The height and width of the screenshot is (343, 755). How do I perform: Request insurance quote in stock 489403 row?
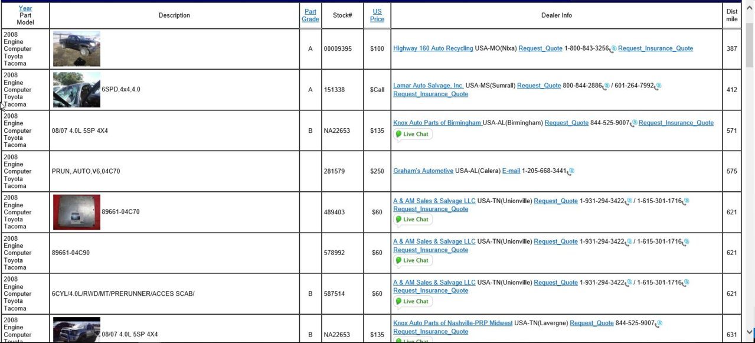[x=430, y=209]
